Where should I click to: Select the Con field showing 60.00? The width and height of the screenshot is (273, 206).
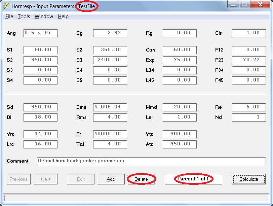(x=180, y=50)
